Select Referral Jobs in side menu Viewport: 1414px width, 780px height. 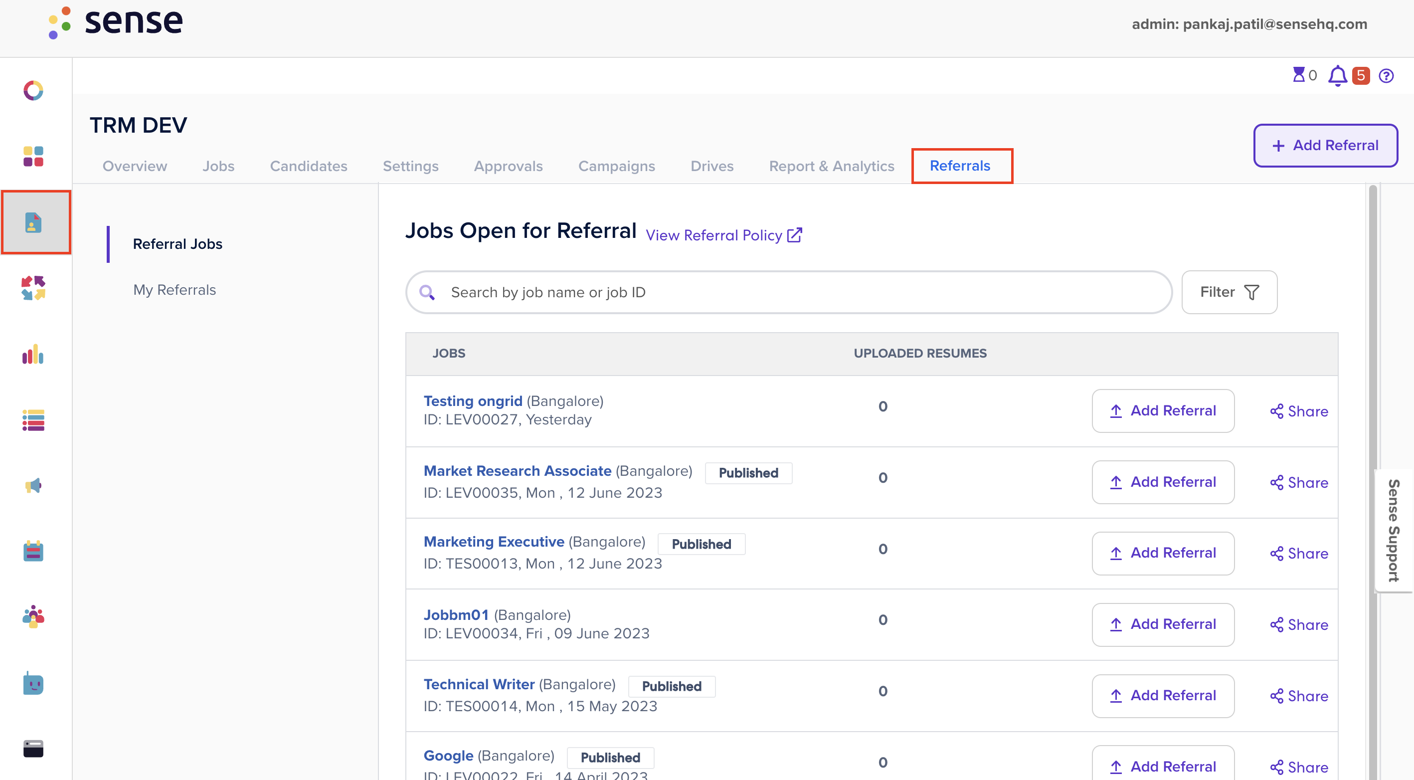click(177, 244)
